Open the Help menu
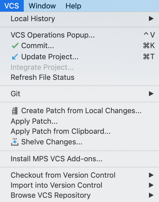This screenshot has width=159, height=202. [73, 6]
